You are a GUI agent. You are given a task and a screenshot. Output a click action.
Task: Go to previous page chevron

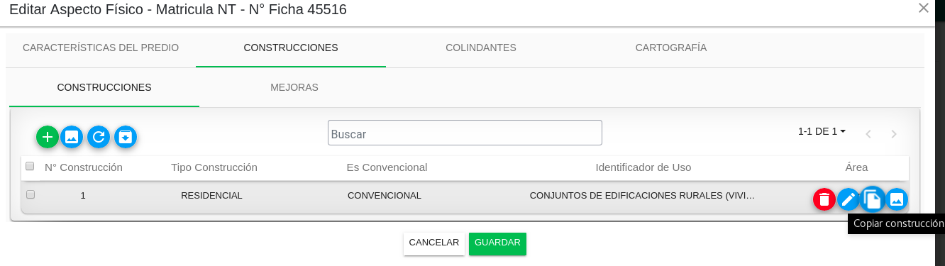868,134
